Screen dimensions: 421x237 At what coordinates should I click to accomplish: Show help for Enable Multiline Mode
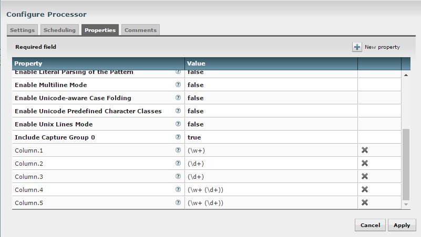[x=178, y=85]
